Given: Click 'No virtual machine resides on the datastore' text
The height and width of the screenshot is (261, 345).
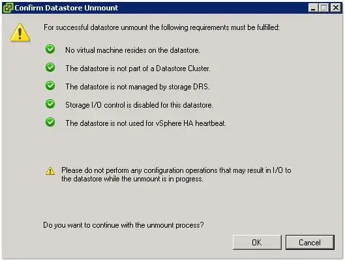Looking at the screenshot, I should (x=132, y=50).
